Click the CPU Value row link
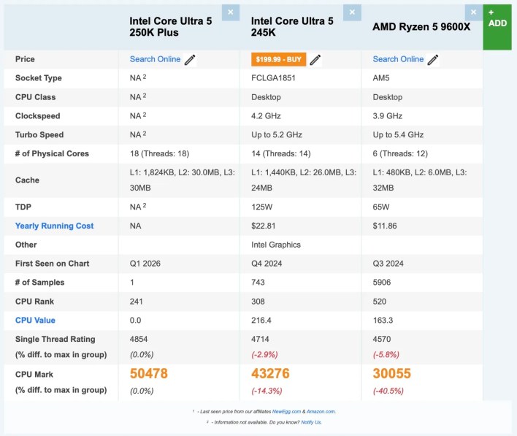This screenshot has height=436, width=517. click(x=35, y=320)
